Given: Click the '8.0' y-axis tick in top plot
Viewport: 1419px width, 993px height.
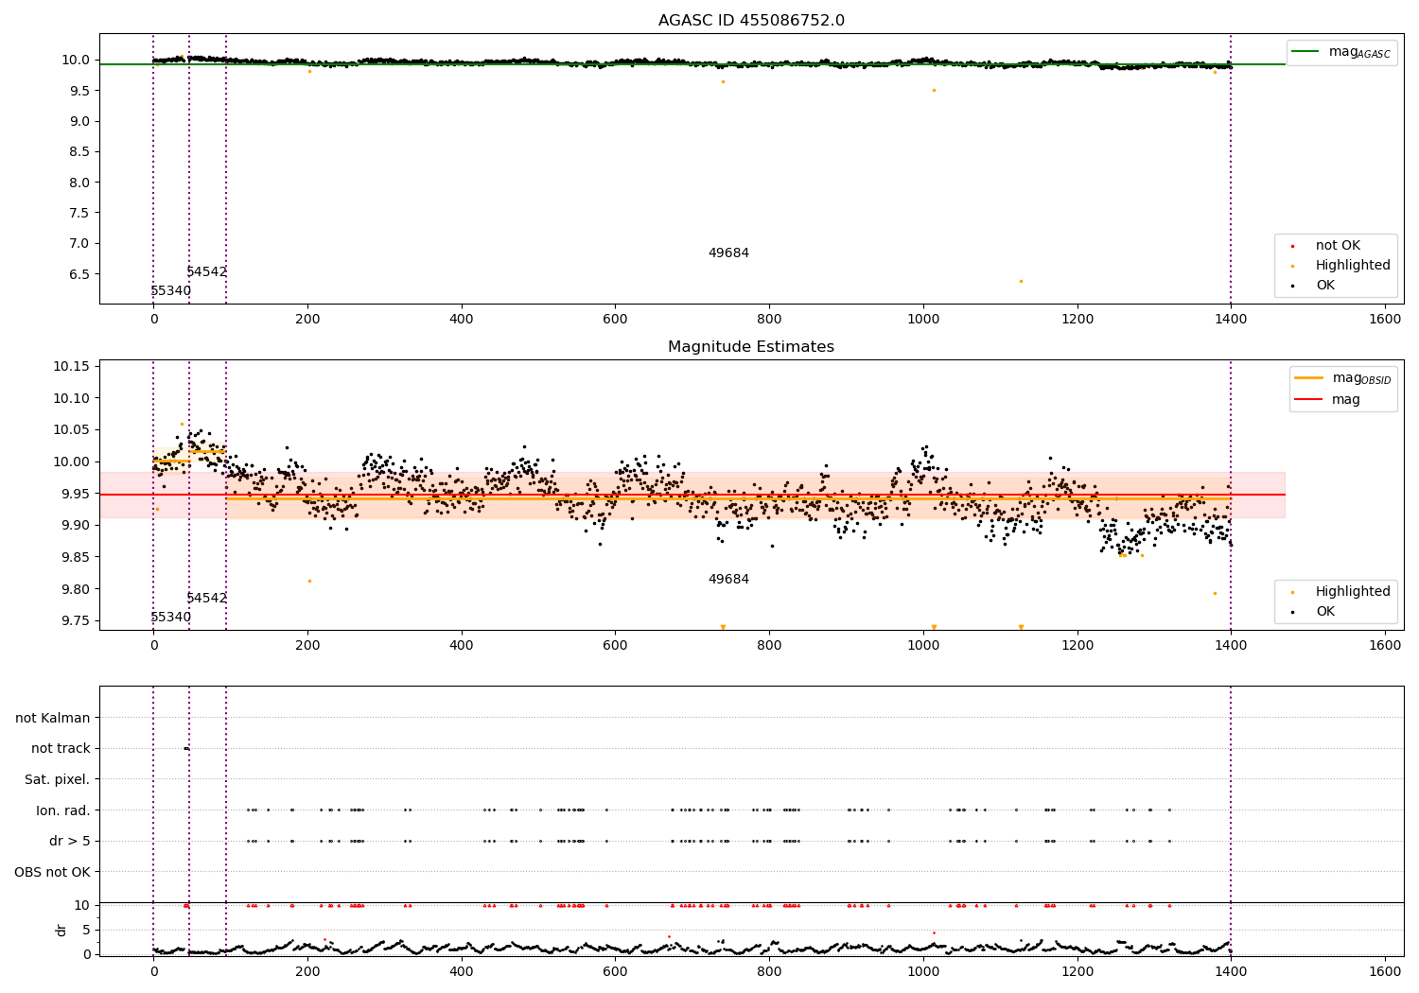Looking at the screenshot, I should click(79, 183).
